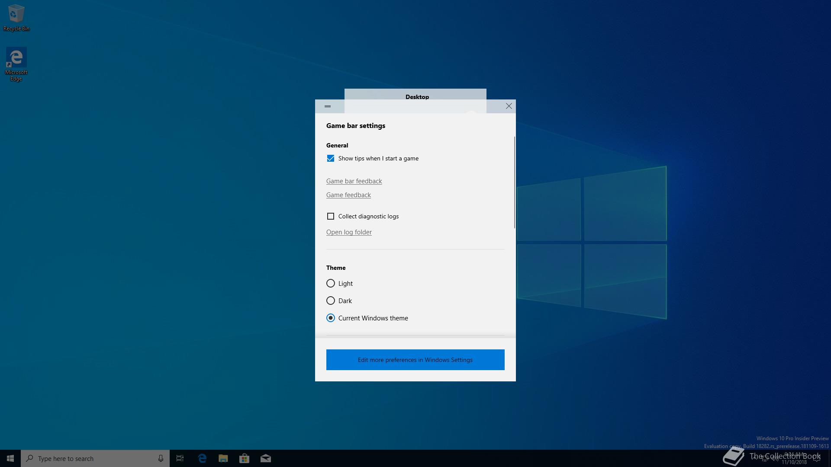Click the Game bar settings heading
Viewport: 831px width, 467px height.
(356, 126)
